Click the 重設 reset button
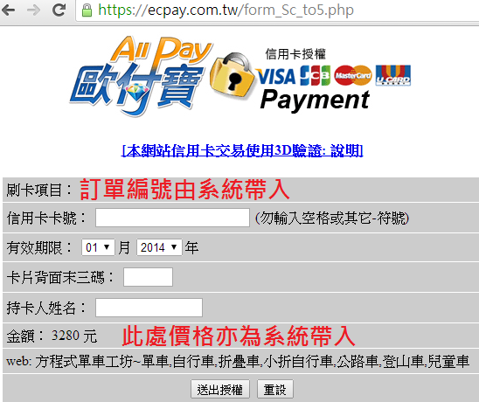 click(x=275, y=390)
